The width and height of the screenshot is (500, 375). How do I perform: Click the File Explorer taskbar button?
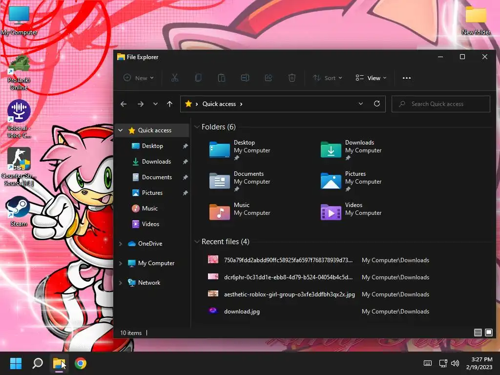tap(59, 363)
